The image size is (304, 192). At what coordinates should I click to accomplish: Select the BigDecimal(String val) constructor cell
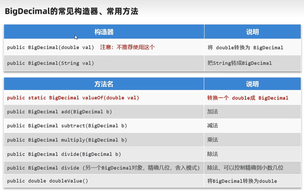point(50,63)
